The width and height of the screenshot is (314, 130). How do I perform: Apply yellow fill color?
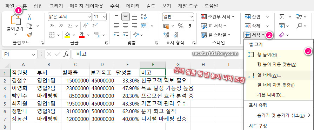click(67, 35)
